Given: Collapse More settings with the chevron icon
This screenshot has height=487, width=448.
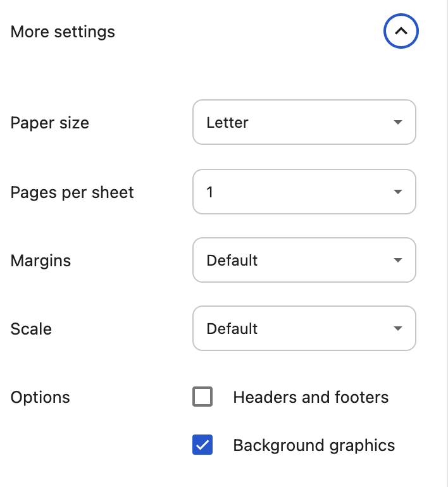Looking at the screenshot, I should click(x=401, y=31).
